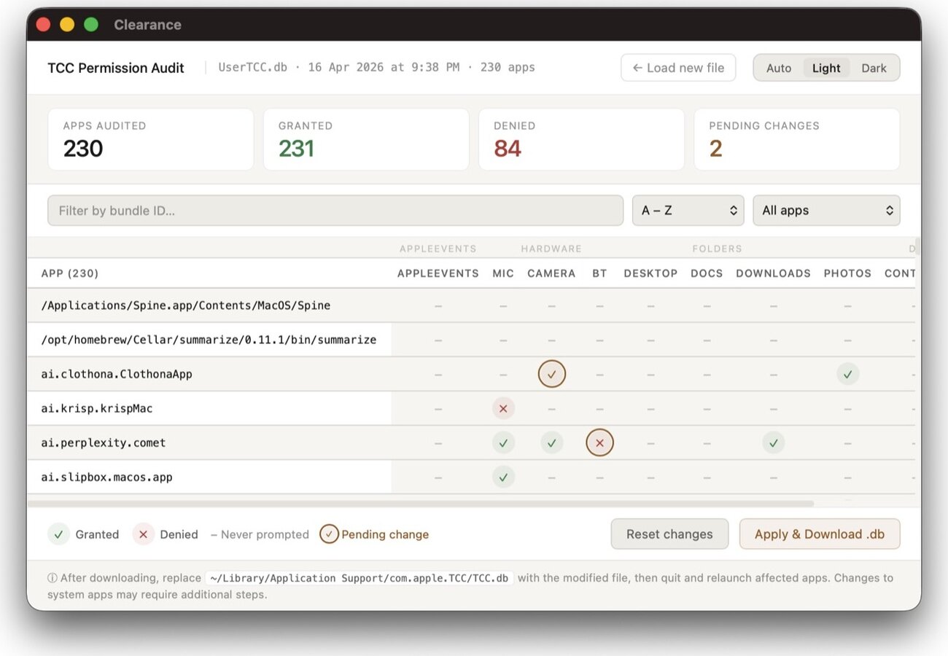948x656 pixels.
Task: Click the PHOTOS column header
Action: pyautogui.click(x=847, y=273)
